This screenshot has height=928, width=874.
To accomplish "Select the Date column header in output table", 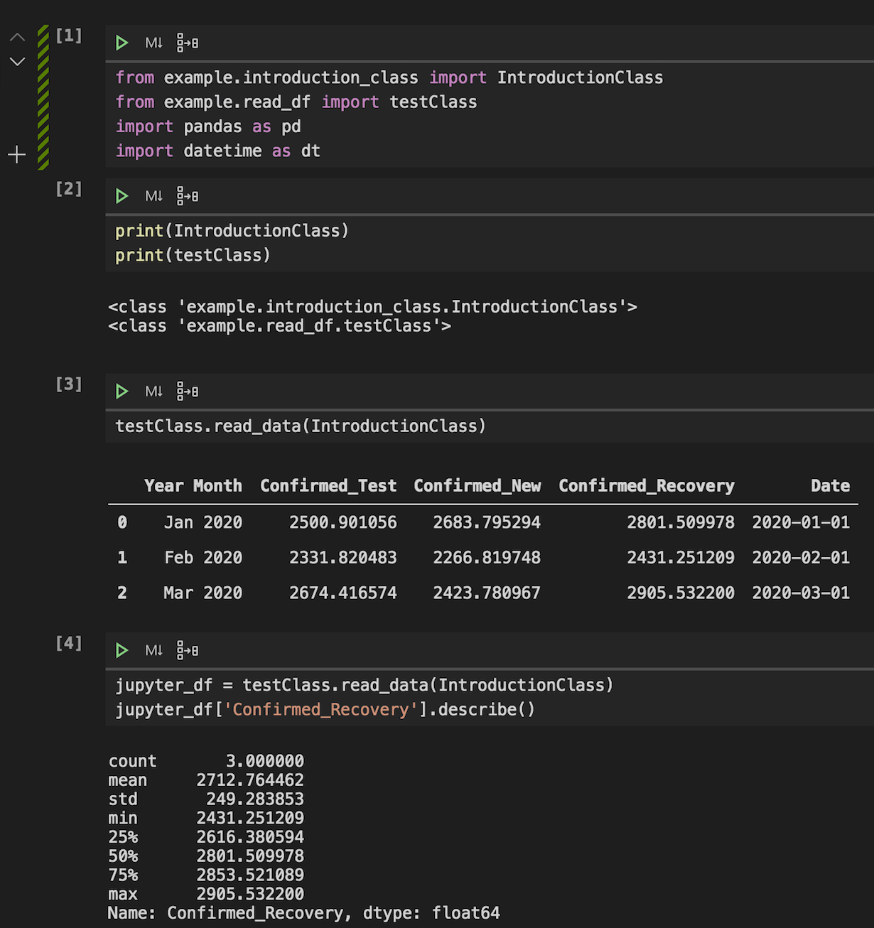I will [830, 486].
